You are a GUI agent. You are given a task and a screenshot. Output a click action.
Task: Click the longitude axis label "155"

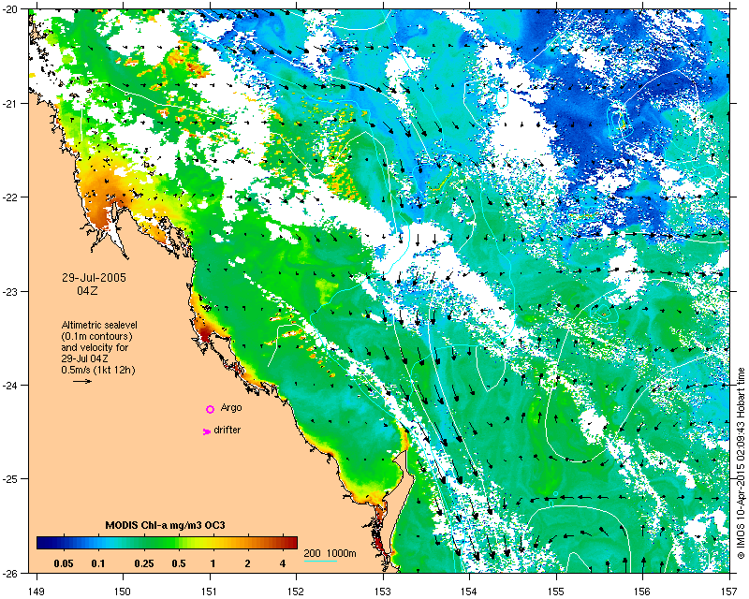tap(556, 592)
